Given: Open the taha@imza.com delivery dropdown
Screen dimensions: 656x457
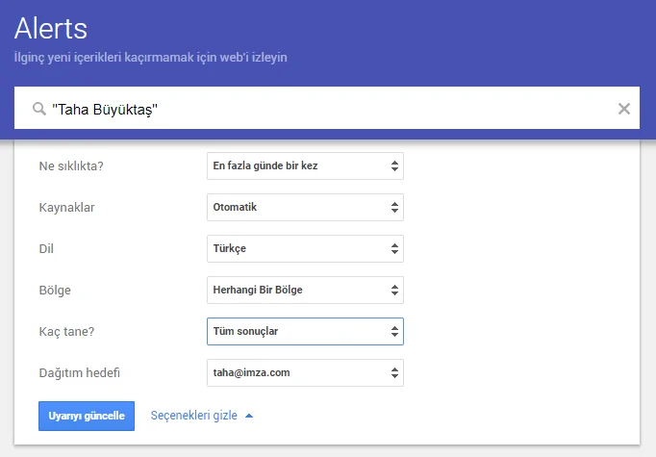Looking at the screenshot, I should pos(305,373).
